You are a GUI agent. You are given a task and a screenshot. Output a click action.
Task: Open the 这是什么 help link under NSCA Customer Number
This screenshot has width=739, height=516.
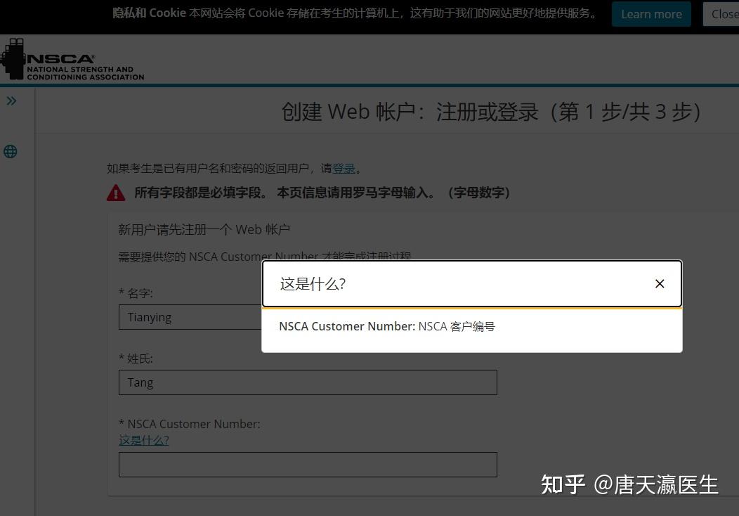point(143,439)
